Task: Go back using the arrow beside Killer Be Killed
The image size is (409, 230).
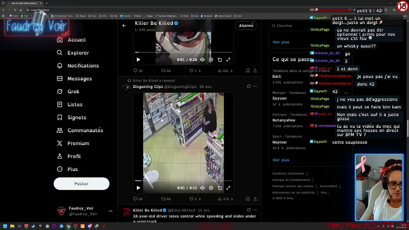Action: click(x=124, y=26)
